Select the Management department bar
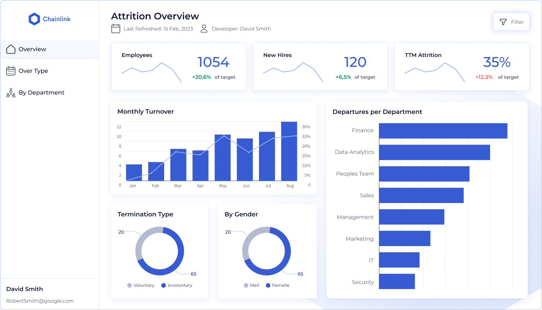This screenshot has height=310, width=542. [x=412, y=217]
